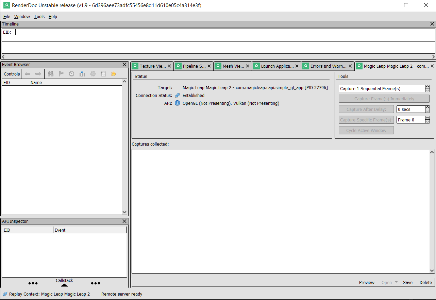
Task: Close the Errors and Warnings tab
Action: tap(350, 66)
